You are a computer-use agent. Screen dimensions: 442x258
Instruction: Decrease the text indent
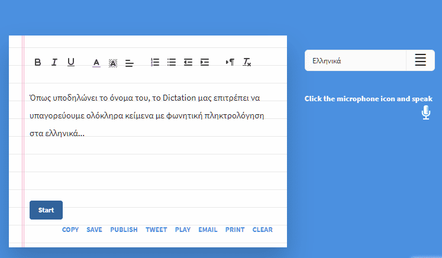coord(188,62)
